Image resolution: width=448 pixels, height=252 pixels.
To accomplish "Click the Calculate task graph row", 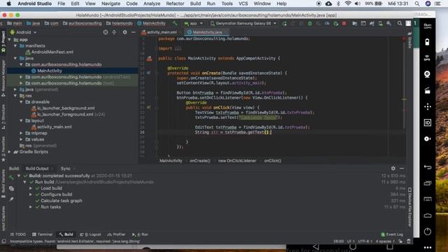I will (61, 201).
